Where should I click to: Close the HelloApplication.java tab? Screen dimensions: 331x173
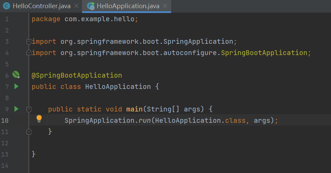coord(165,6)
